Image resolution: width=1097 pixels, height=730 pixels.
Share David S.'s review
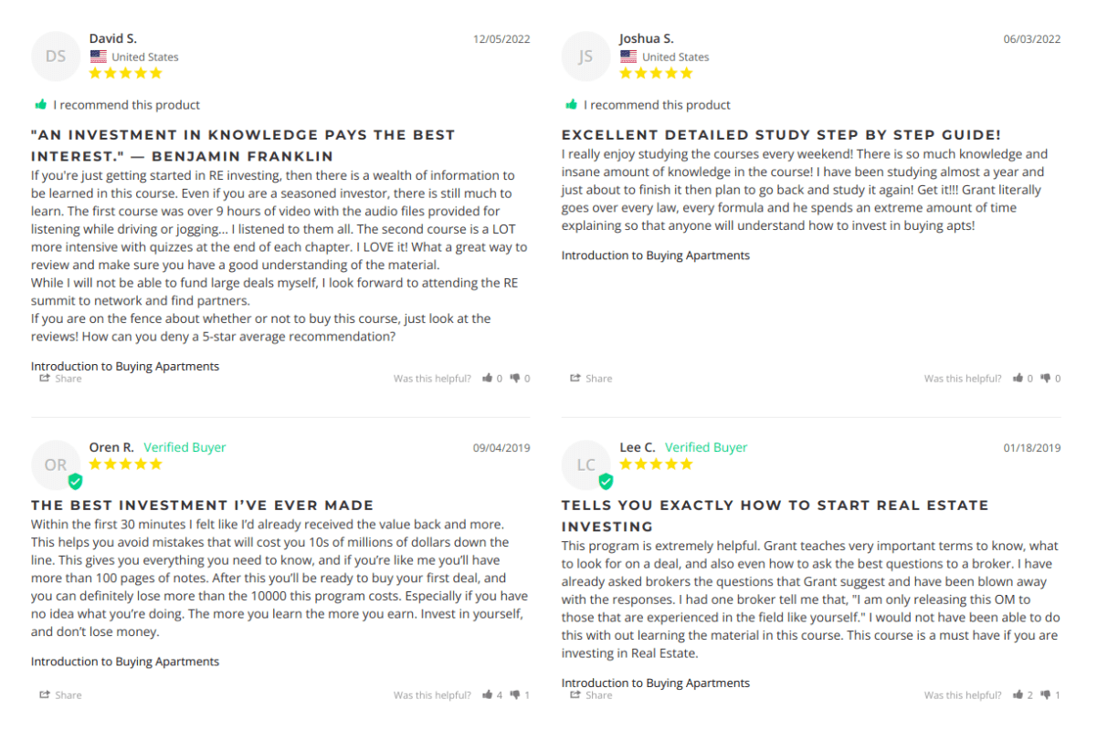(x=60, y=378)
